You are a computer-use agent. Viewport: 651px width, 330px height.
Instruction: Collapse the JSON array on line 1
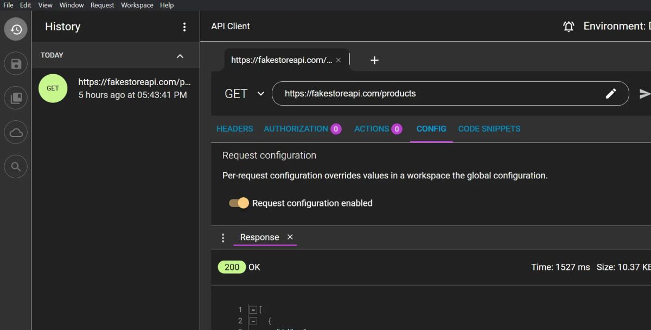[x=252, y=309]
